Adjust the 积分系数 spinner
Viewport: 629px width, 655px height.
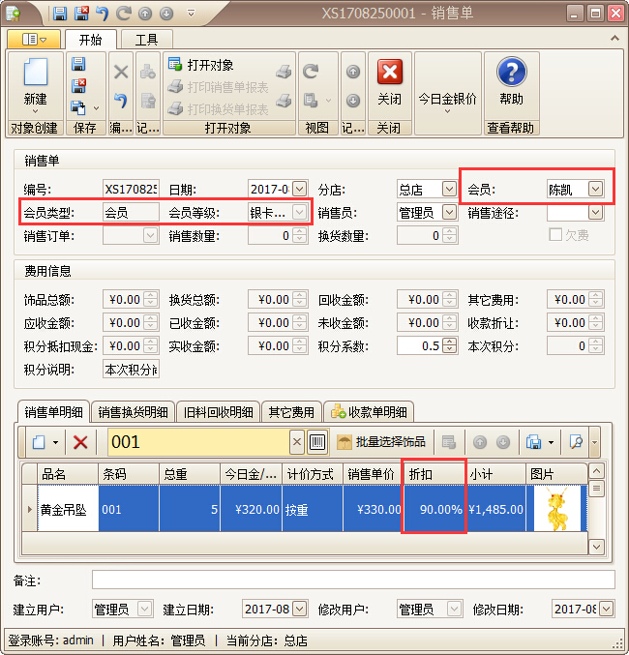(449, 345)
